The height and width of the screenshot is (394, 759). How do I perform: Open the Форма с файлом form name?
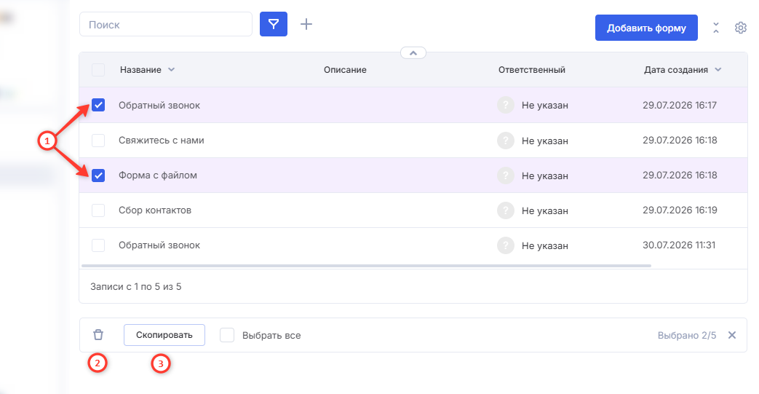158,176
